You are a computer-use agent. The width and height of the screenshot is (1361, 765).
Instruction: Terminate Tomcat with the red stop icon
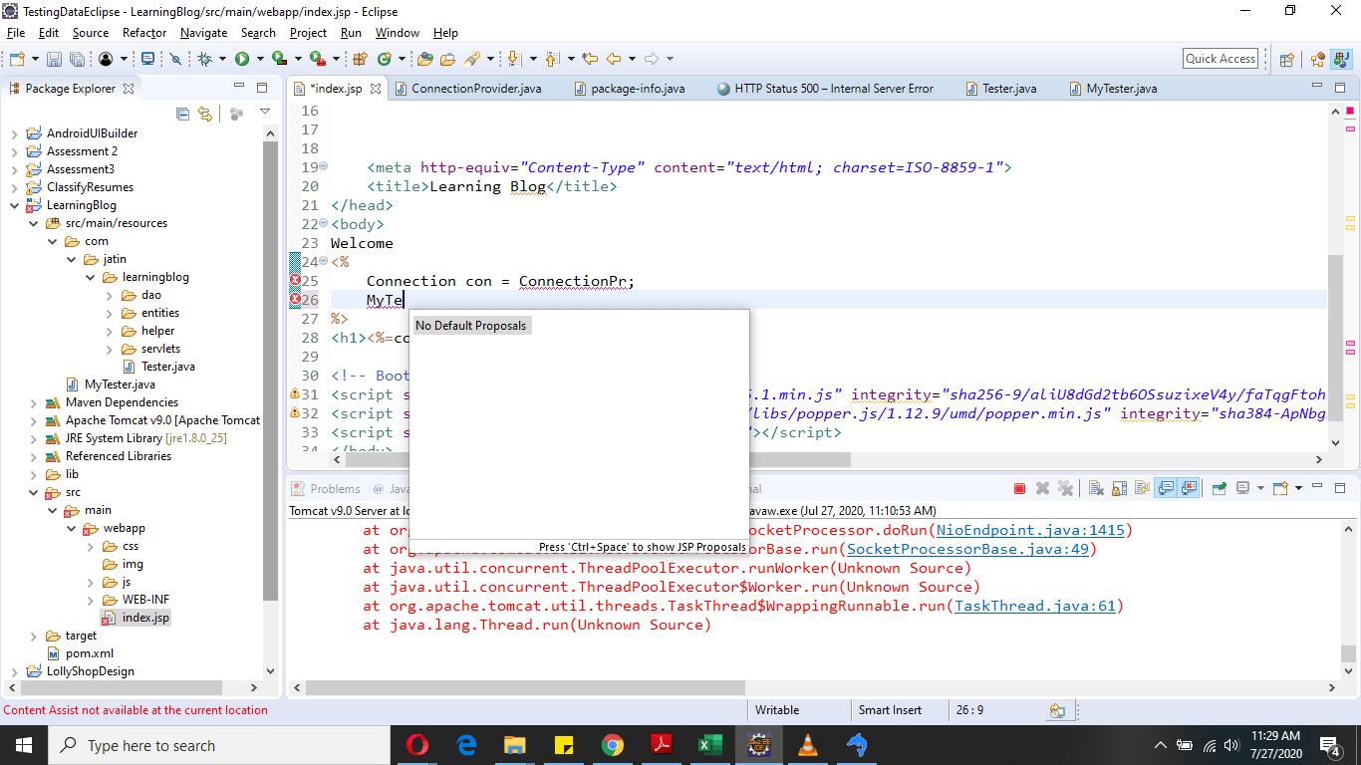[1019, 488]
